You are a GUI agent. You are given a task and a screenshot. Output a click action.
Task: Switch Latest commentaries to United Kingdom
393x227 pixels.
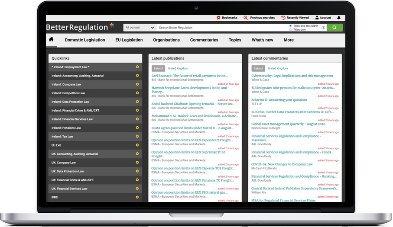click(x=277, y=68)
